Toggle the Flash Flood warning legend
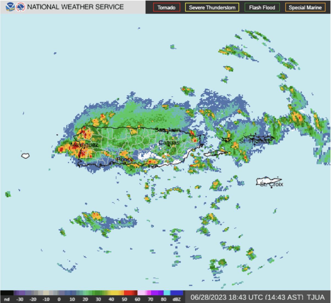The width and height of the screenshot is (331, 303). point(262,7)
